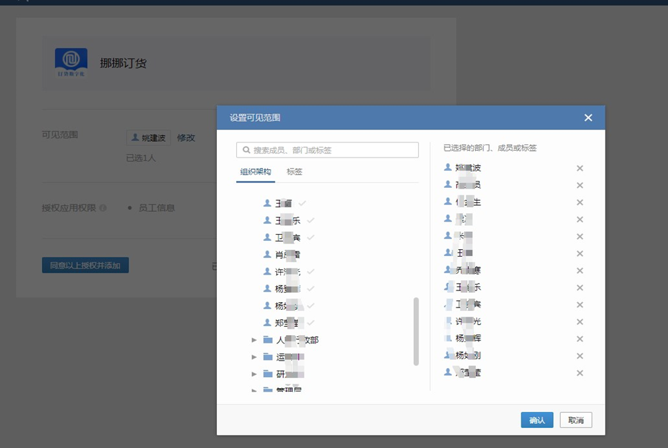Uncheck the member surnamed 许 in tree
668x448 pixels.
click(287, 272)
